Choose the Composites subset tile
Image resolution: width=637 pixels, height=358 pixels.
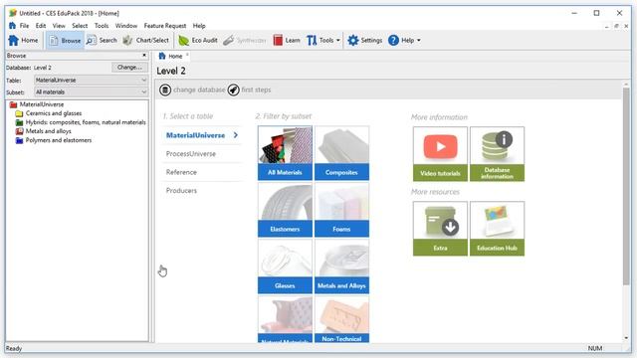[x=341, y=153]
